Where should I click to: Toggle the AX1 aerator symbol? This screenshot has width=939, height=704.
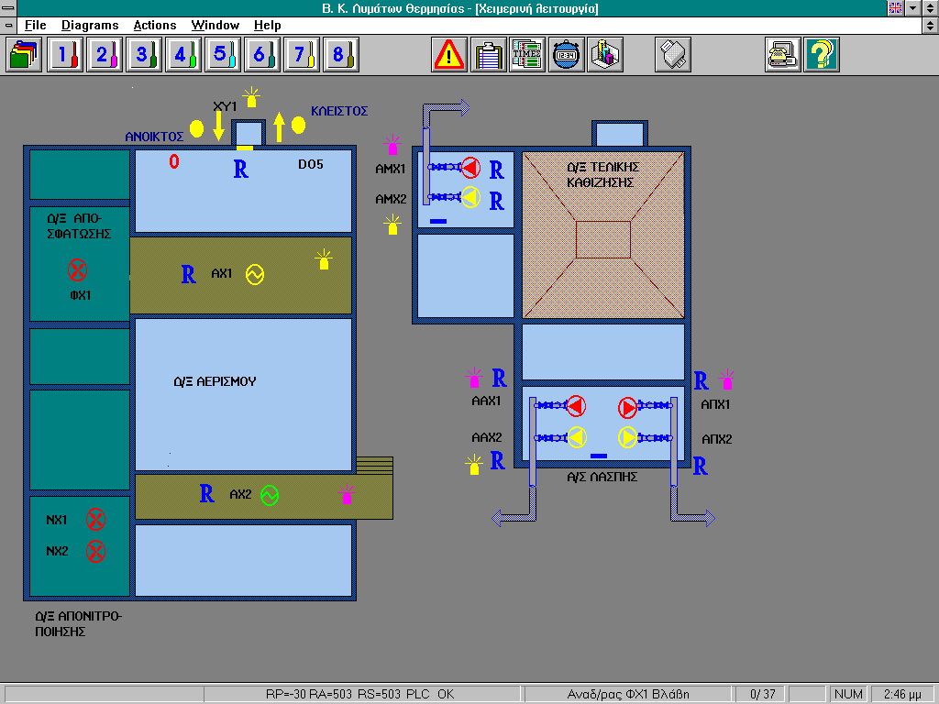[x=255, y=274]
